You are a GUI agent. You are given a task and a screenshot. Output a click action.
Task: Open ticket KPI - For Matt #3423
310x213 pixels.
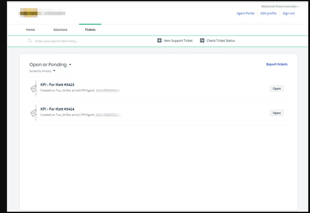pos(57,84)
